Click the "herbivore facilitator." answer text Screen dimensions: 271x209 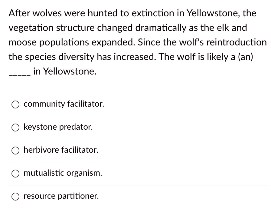(60, 150)
